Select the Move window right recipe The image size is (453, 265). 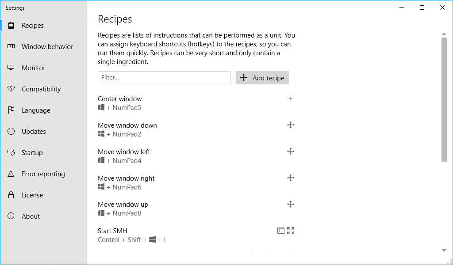(196, 182)
